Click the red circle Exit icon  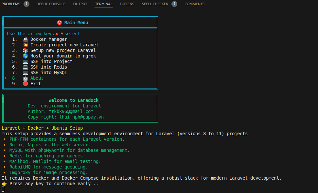pyautogui.click(x=25, y=84)
